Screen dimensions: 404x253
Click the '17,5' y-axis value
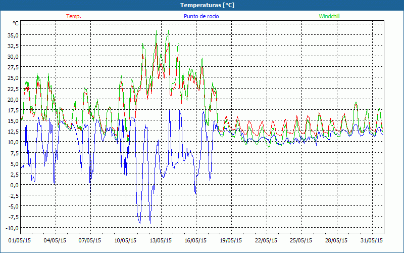pyautogui.click(x=14, y=110)
